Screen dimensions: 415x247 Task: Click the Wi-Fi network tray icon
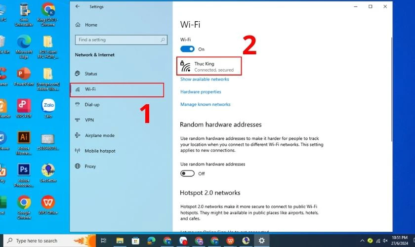(x=378, y=241)
